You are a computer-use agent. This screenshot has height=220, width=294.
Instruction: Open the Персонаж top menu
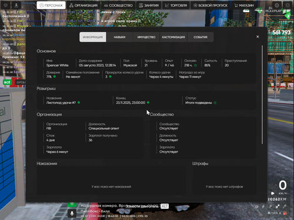pos(51,5)
